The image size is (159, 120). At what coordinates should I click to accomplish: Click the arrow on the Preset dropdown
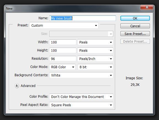click(x=96, y=26)
